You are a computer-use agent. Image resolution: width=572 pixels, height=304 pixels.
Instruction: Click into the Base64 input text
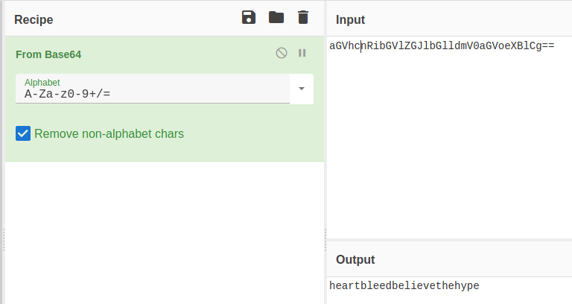tap(441, 46)
